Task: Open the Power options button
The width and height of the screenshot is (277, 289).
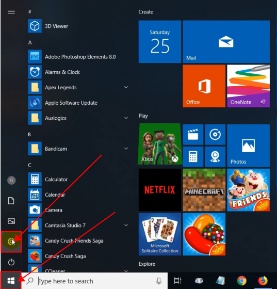Action: pos(11,262)
